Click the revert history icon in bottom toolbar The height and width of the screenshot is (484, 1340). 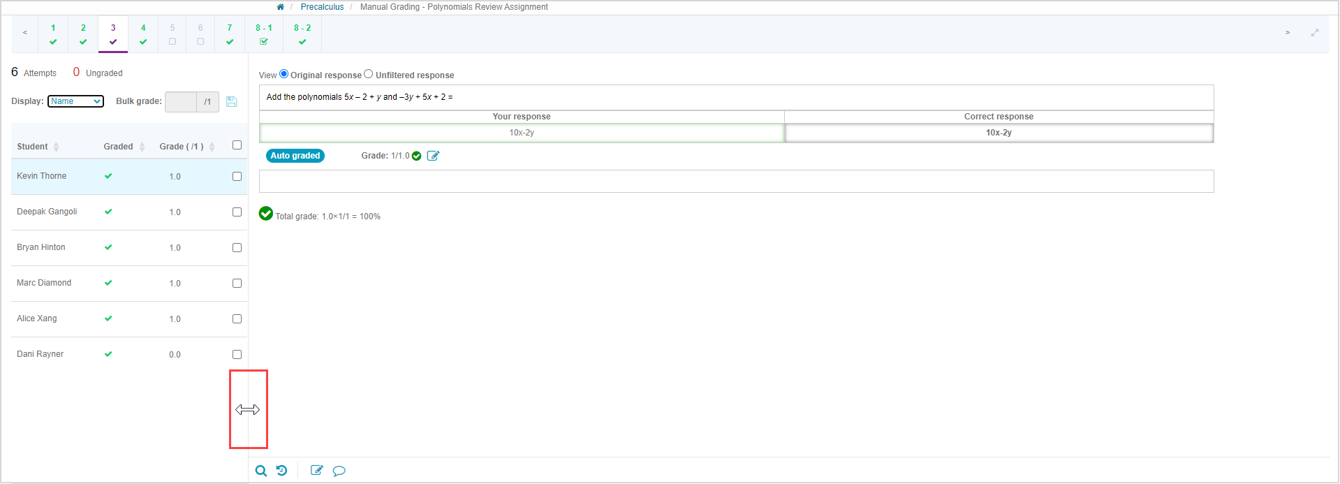[281, 471]
